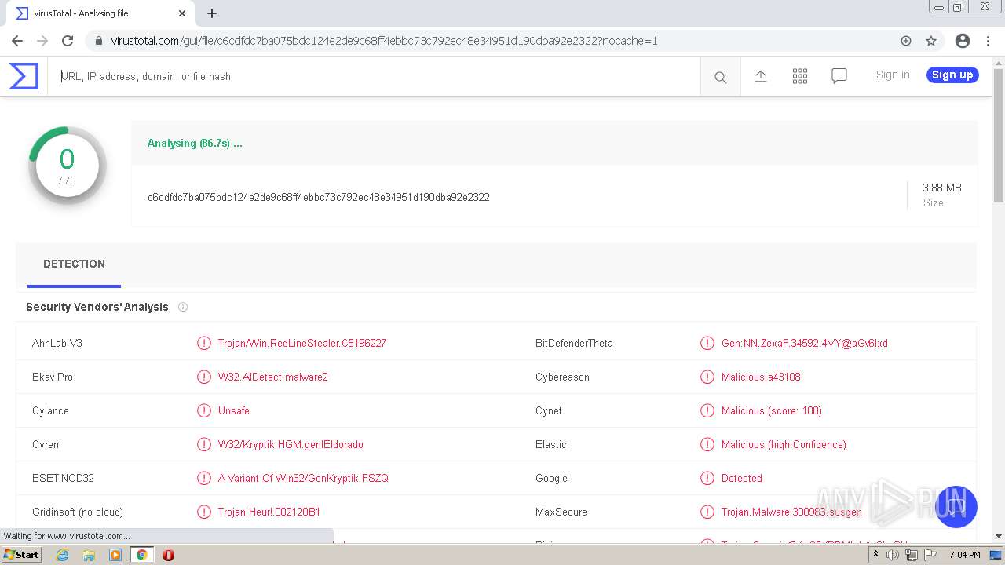Click Gen:NN.ZexaF.34592.4VY@aGv6Ixd result

[805, 343]
